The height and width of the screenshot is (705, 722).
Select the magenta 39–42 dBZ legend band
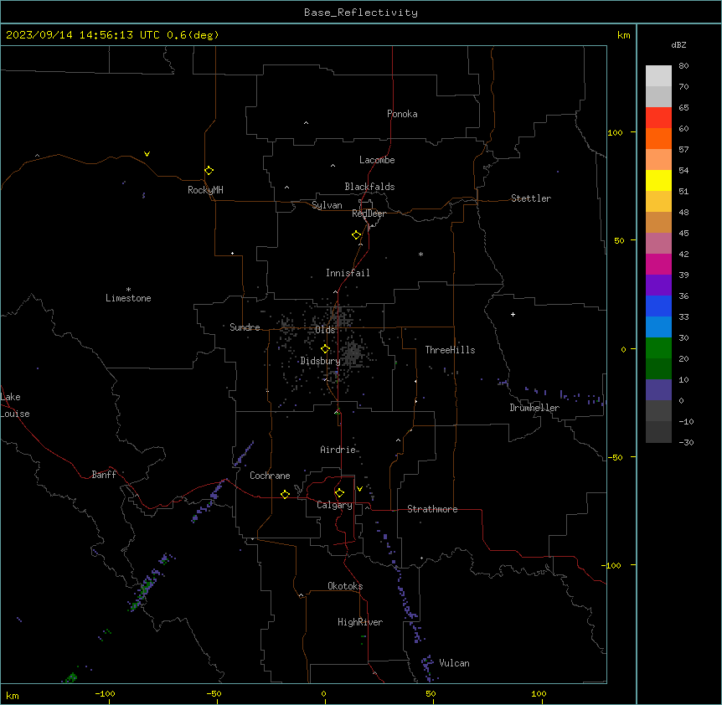point(658,264)
